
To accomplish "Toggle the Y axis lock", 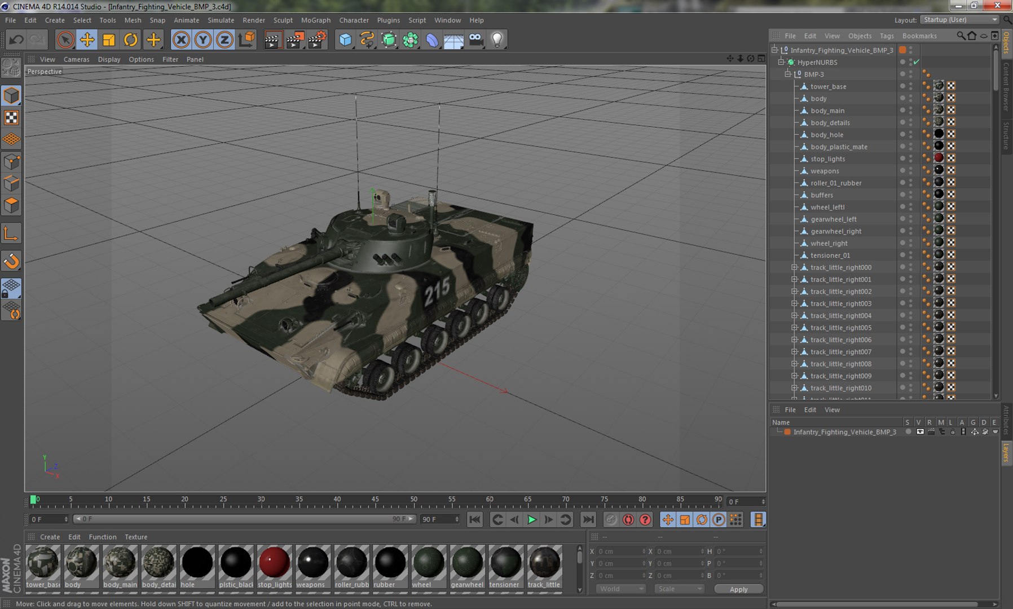I will pyautogui.click(x=203, y=39).
